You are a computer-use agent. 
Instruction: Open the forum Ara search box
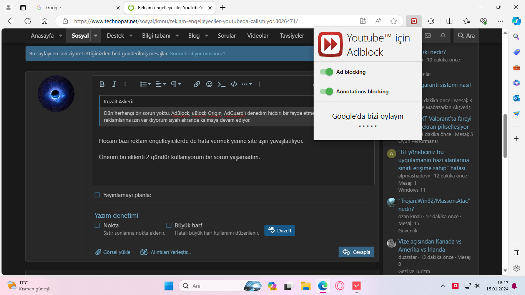click(x=466, y=36)
